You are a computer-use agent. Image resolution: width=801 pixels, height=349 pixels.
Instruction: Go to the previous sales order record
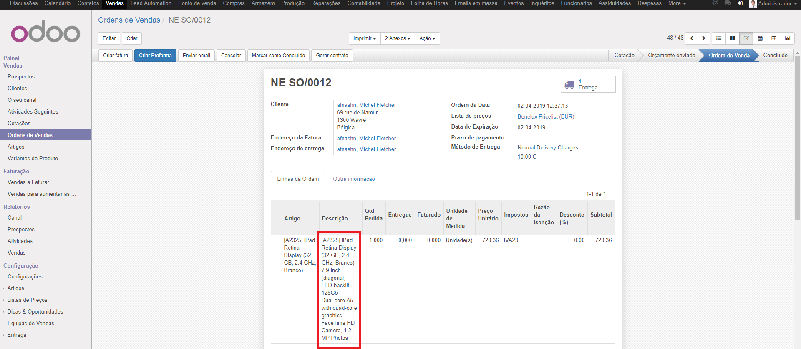[x=692, y=38]
